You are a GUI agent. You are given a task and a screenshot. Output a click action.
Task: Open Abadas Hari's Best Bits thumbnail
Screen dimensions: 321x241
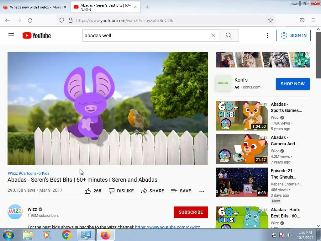(x=242, y=217)
